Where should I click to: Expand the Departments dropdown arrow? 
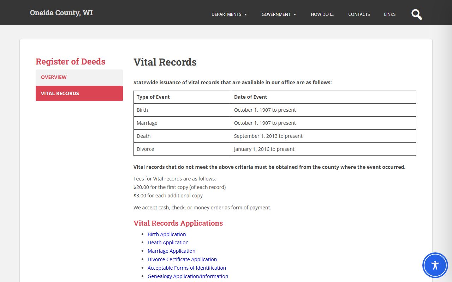(x=245, y=14)
